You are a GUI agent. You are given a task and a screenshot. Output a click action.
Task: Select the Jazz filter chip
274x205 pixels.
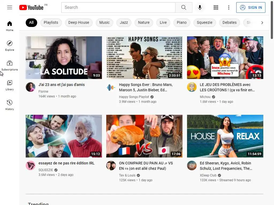[x=124, y=22]
